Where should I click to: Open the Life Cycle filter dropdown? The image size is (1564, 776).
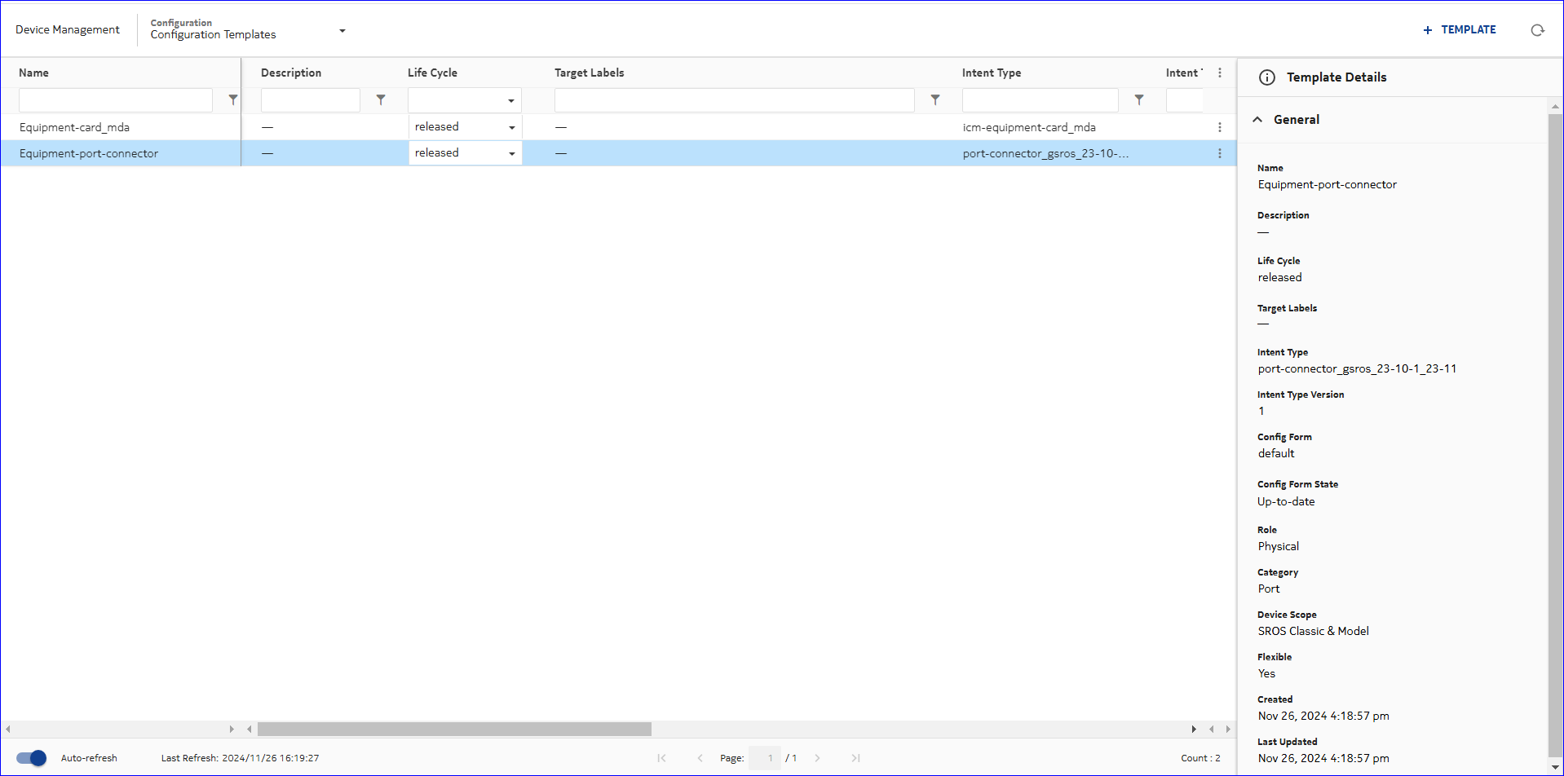511,100
